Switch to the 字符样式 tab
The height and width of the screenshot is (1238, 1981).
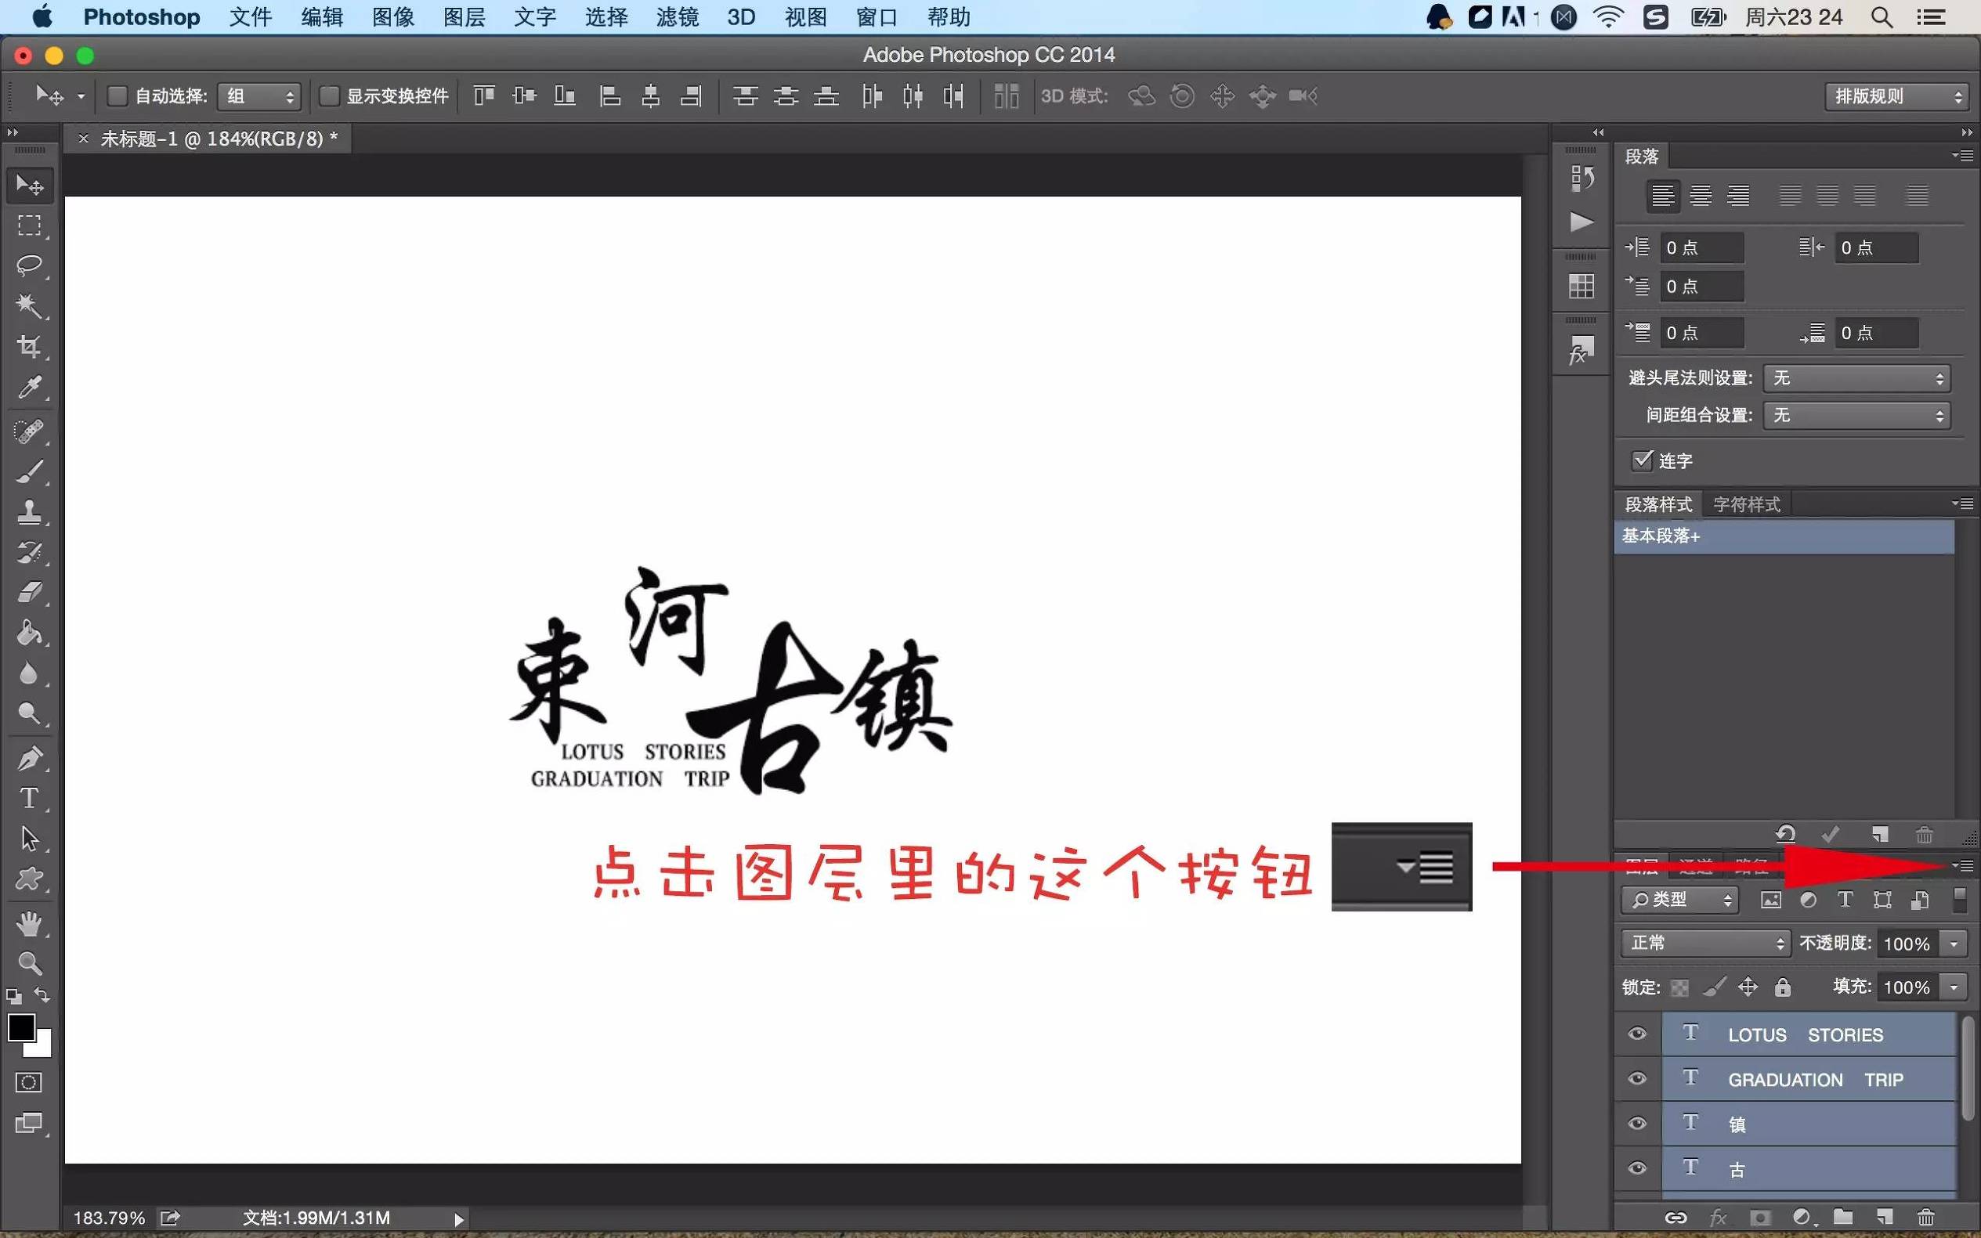1746,504
